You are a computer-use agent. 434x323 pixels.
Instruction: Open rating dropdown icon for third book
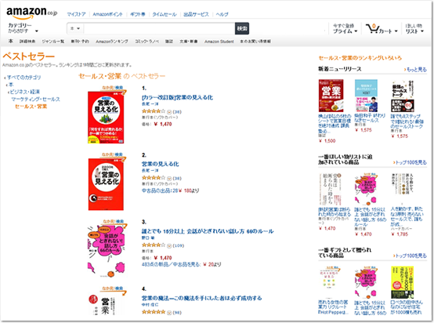(x=169, y=245)
